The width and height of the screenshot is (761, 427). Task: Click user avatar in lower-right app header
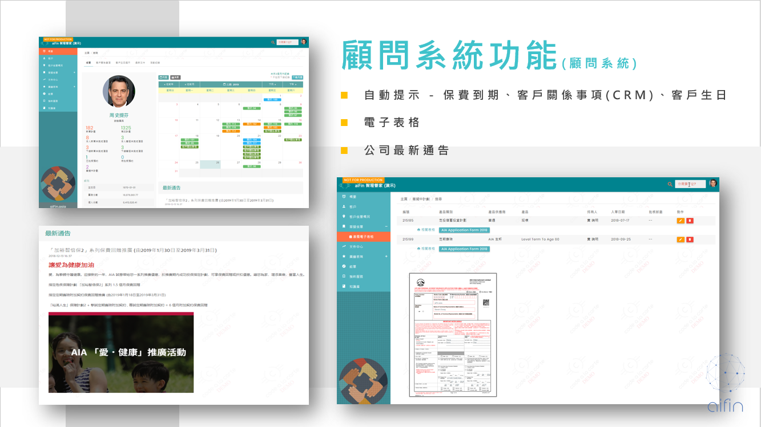[712, 184]
